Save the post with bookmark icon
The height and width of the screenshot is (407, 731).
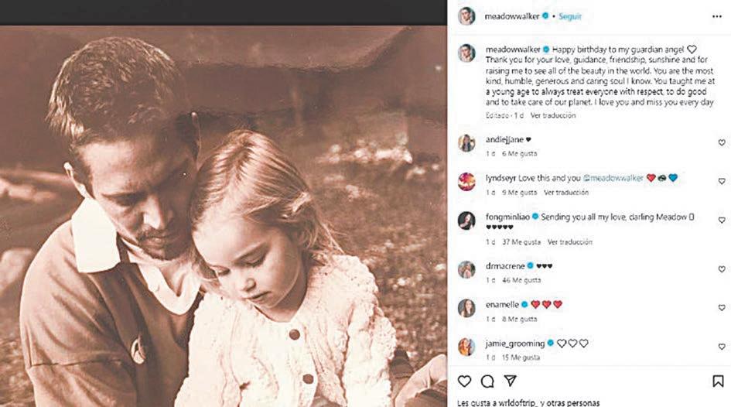click(x=718, y=381)
